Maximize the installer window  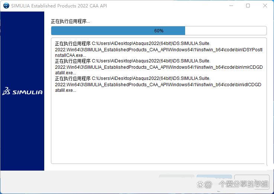pyautogui.click(x=248, y=6)
